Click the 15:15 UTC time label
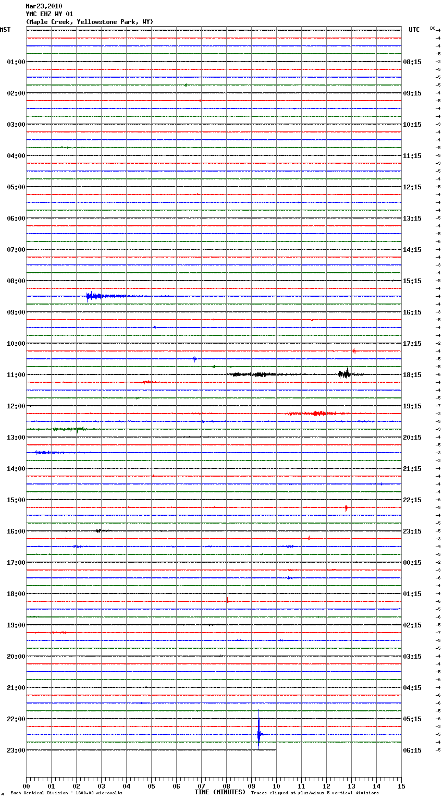This screenshot has width=443, height=800. coord(412,281)
